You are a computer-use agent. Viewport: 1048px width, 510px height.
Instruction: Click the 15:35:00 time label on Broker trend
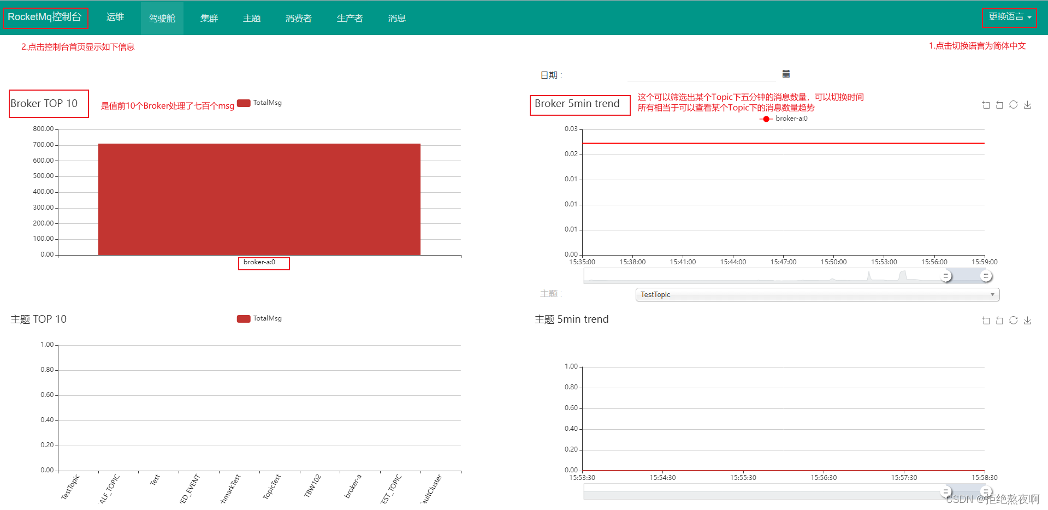582,262
